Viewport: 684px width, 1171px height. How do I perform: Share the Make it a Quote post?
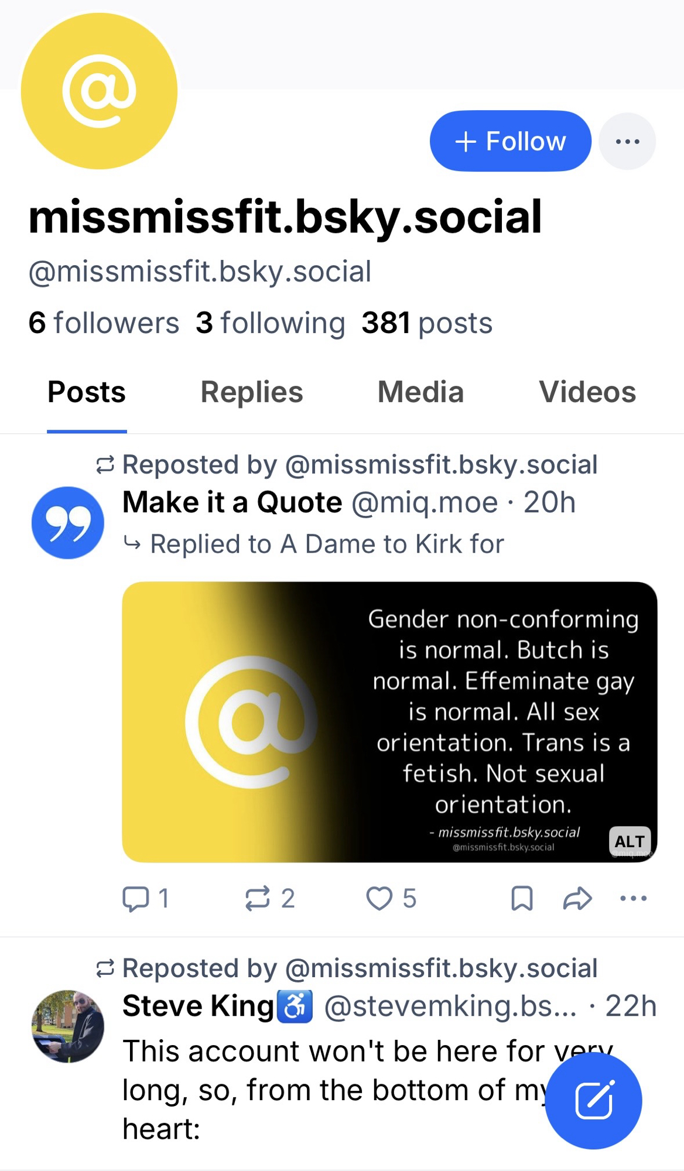pos(577,899)
